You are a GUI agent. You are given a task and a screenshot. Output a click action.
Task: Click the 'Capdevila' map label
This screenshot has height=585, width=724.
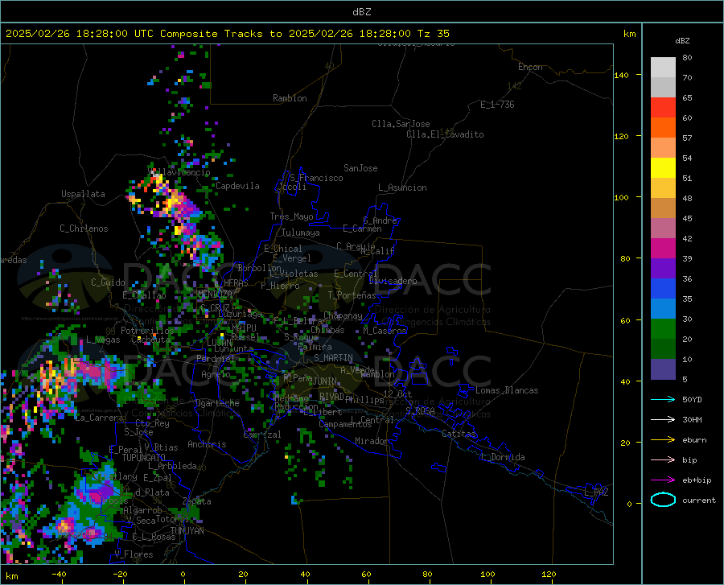point(237,186)
